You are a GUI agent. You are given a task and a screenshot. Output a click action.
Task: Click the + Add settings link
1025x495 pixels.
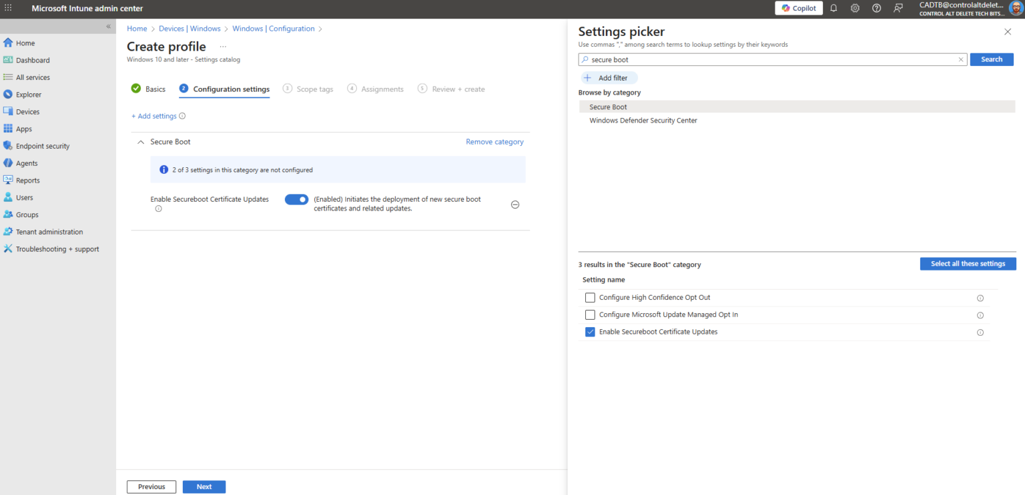[x=154, y=116]
